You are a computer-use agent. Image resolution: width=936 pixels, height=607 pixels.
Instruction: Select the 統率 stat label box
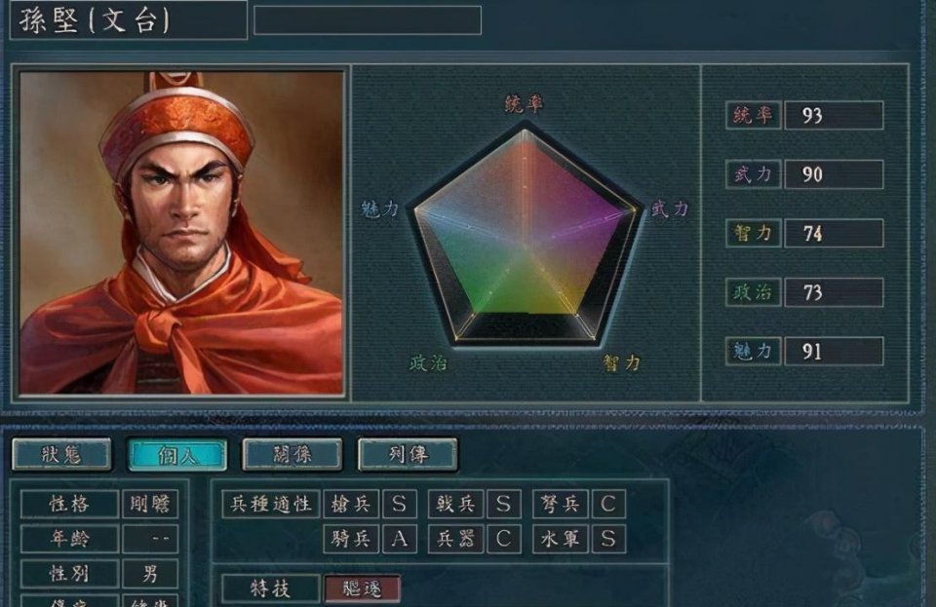click(x=754, y=115)
